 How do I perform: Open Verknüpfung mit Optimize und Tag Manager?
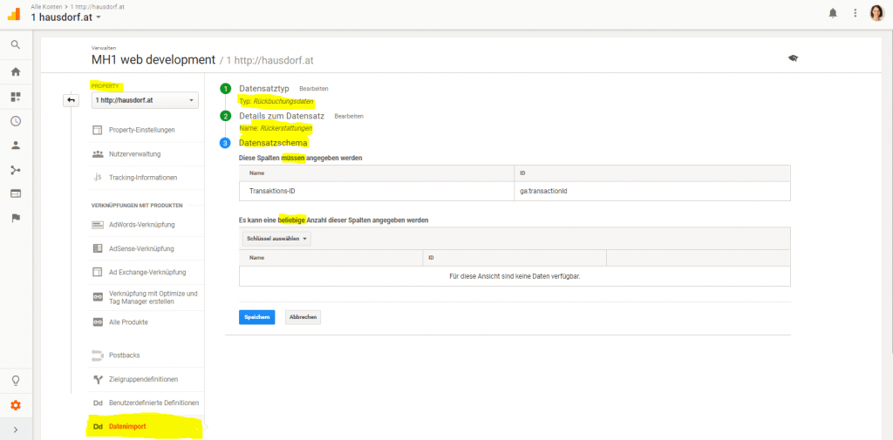coord(153,298)
